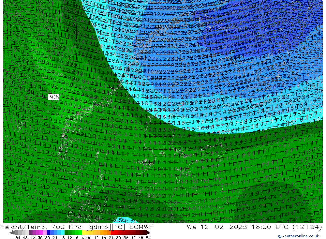Click the legend scale label '30'
The height and width of the screenshot is (239, 326).
pyautogui.click(x=119, y=238)
